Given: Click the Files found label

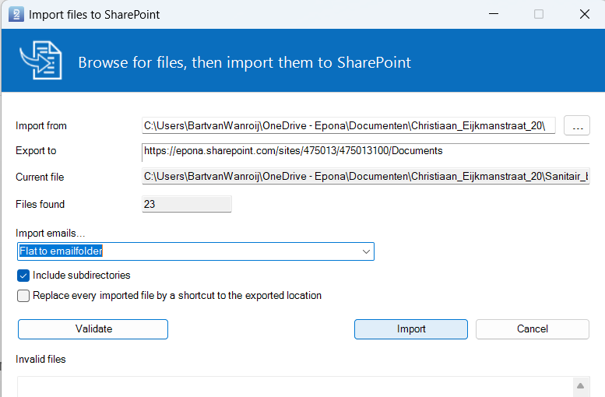Looking at the screenshot, I should (40, 204).
